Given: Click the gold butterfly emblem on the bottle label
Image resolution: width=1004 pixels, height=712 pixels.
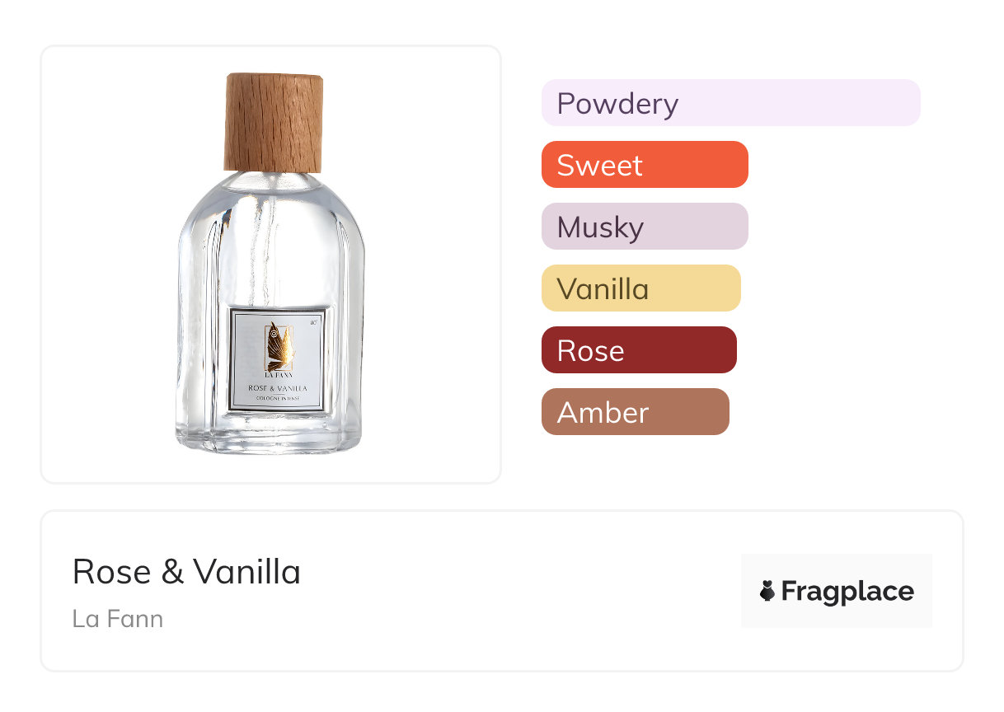Looking at the screenshot, I should click(277, 348).
